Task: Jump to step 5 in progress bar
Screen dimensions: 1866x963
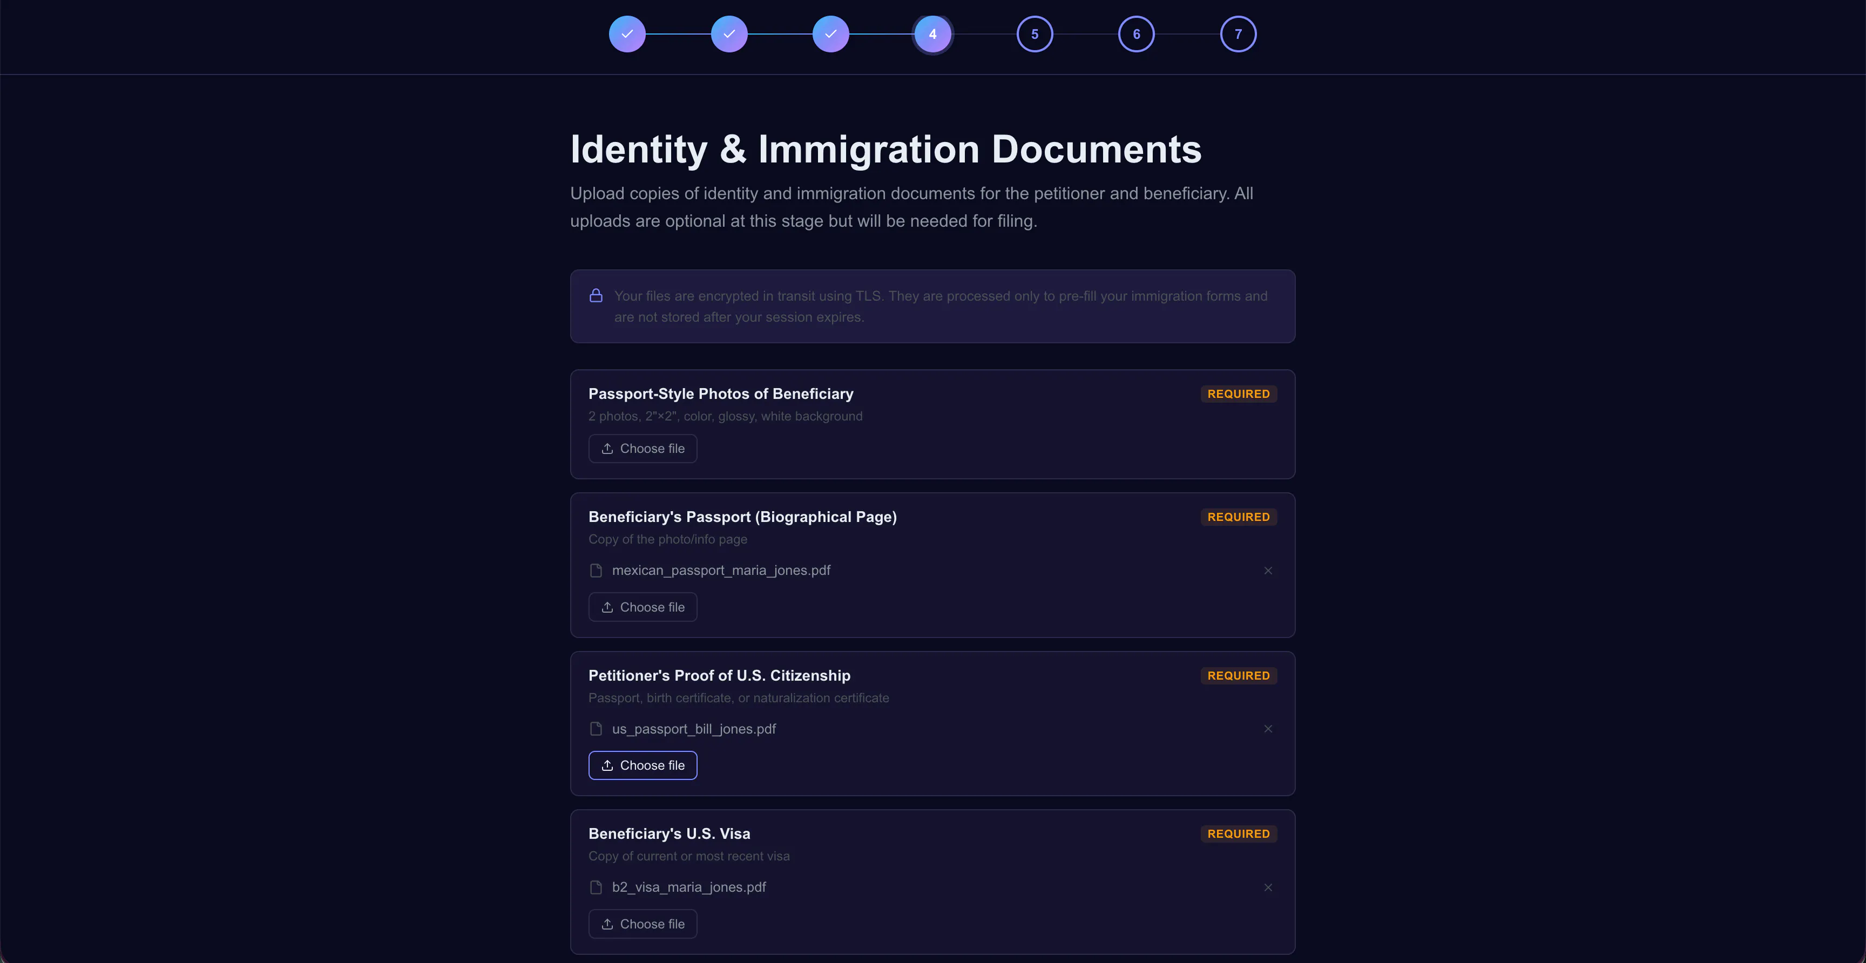Action: 1035,34
